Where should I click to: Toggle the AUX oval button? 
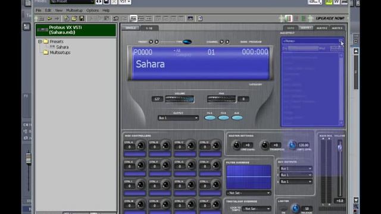(x=237, y=118)
